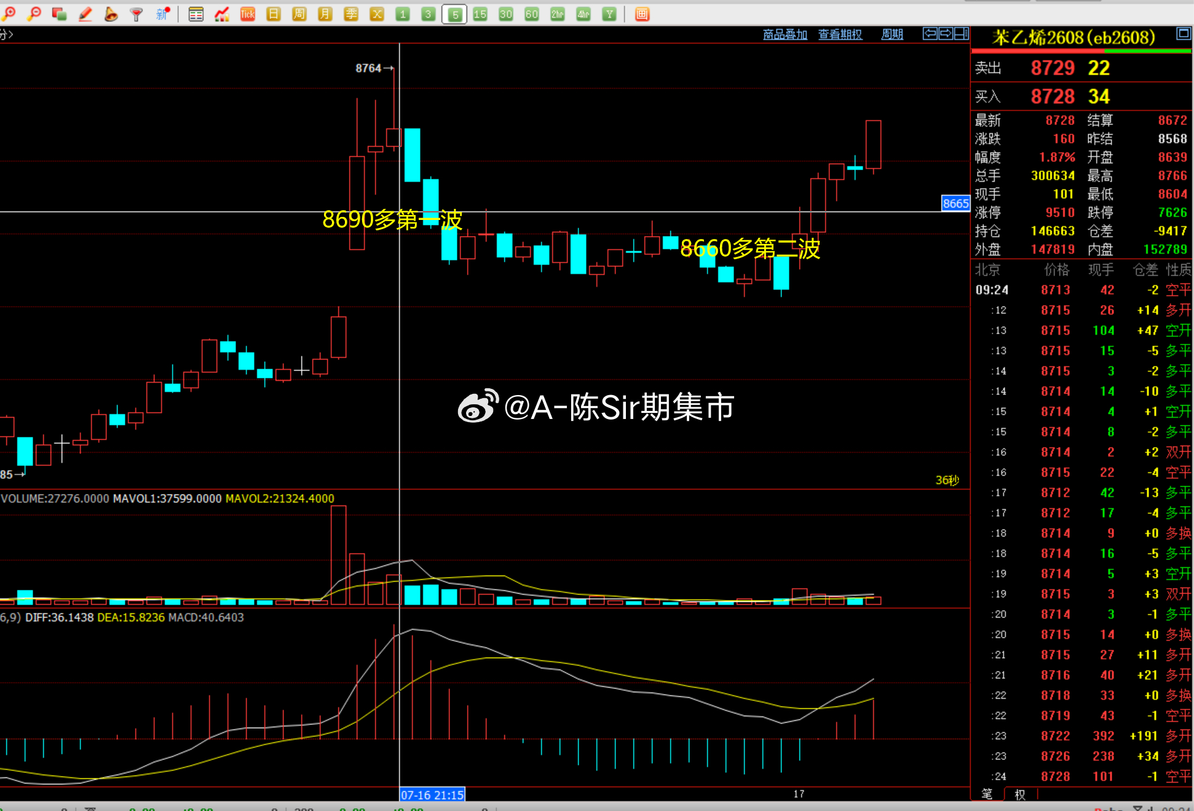Click the 跌停 7626 limit-down value
This screenshot has height=811, width=1194.
(1172, 213)
